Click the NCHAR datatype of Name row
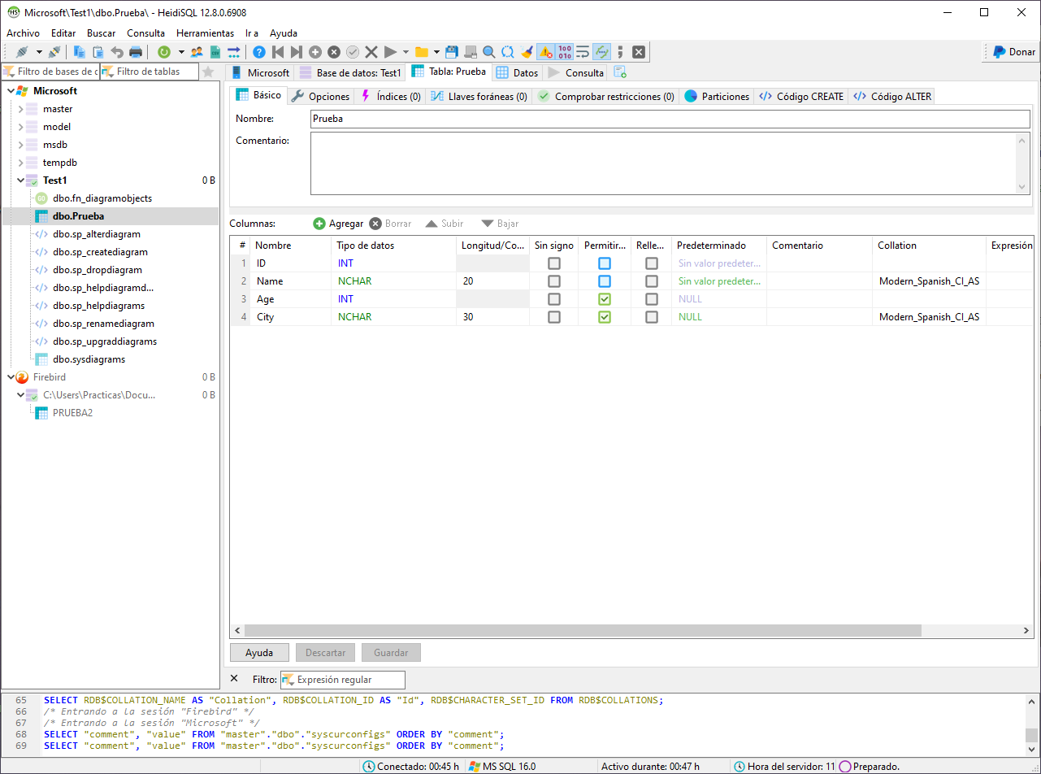The height and width of the screenshot is (774, 1041). click(354, 281)
